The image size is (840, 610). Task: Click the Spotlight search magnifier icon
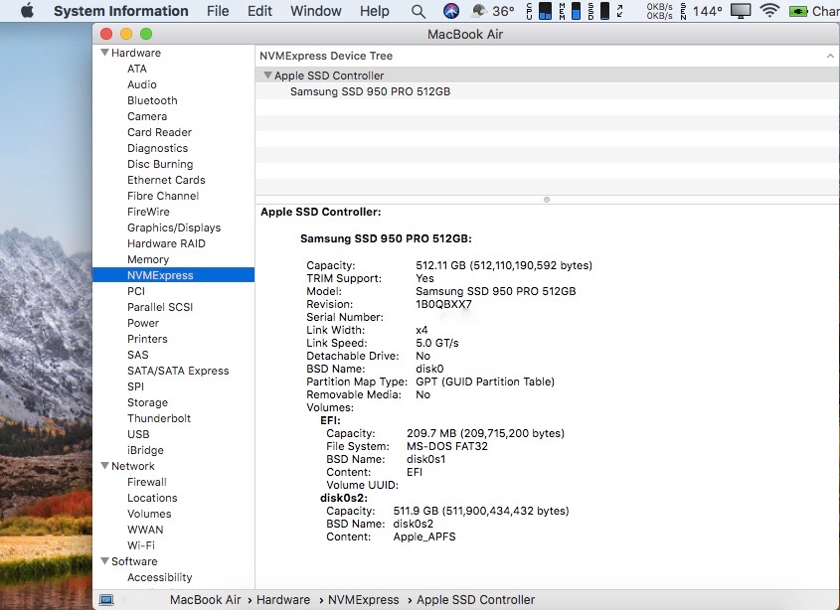coord(419,11)
